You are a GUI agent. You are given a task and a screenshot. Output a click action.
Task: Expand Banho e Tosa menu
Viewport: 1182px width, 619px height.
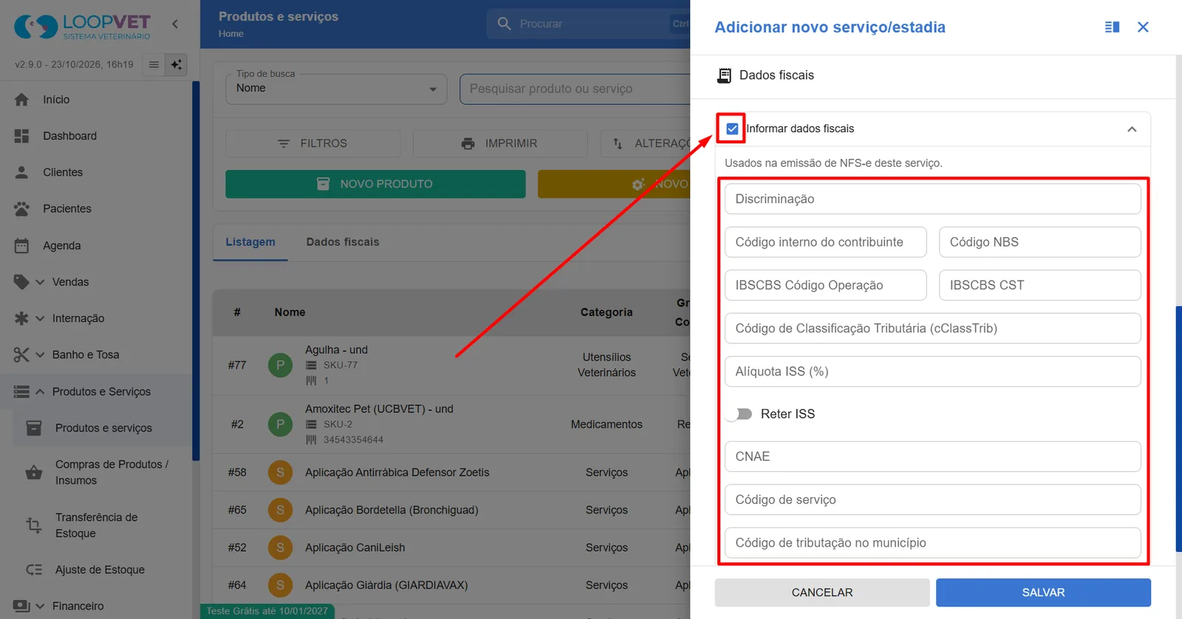click(40, 355)
